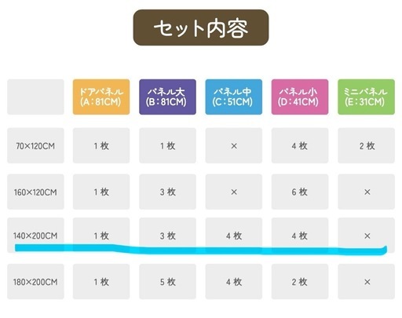402x318 pixels.
Task: Click the 70×120CM size row label
Action: (35, 145)
